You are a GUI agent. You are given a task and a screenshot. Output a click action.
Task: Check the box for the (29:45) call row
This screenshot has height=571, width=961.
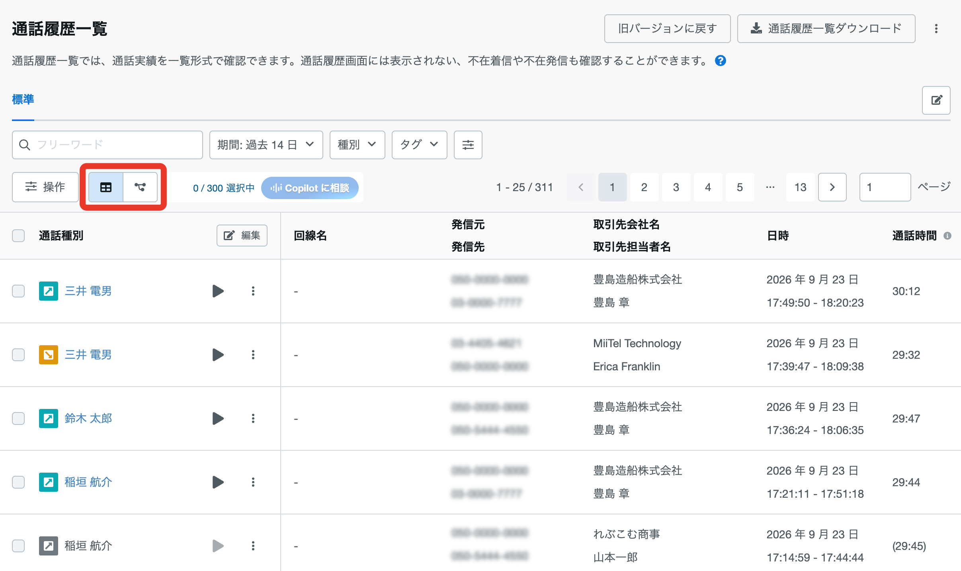coord(18,546)
